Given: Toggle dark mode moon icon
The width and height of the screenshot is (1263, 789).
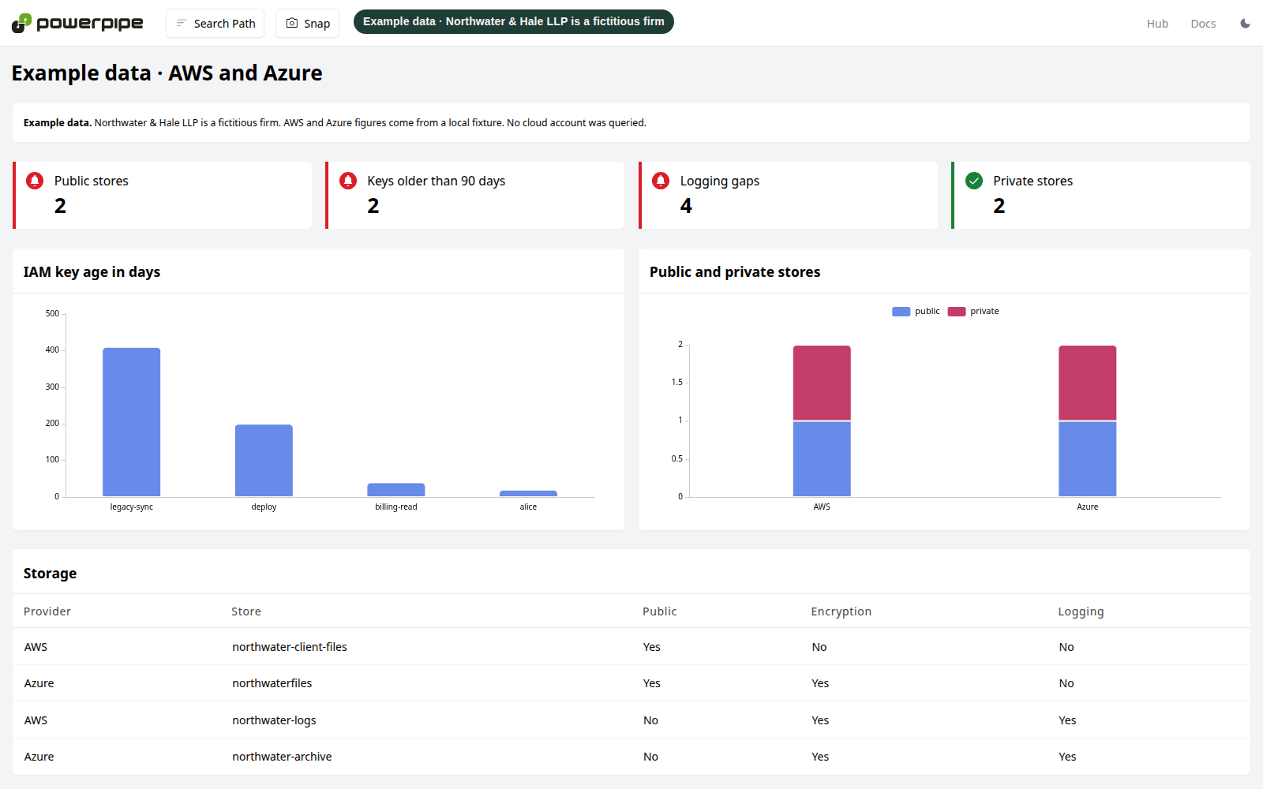Looking at the screenshot, I should [x=1245, y=24].
